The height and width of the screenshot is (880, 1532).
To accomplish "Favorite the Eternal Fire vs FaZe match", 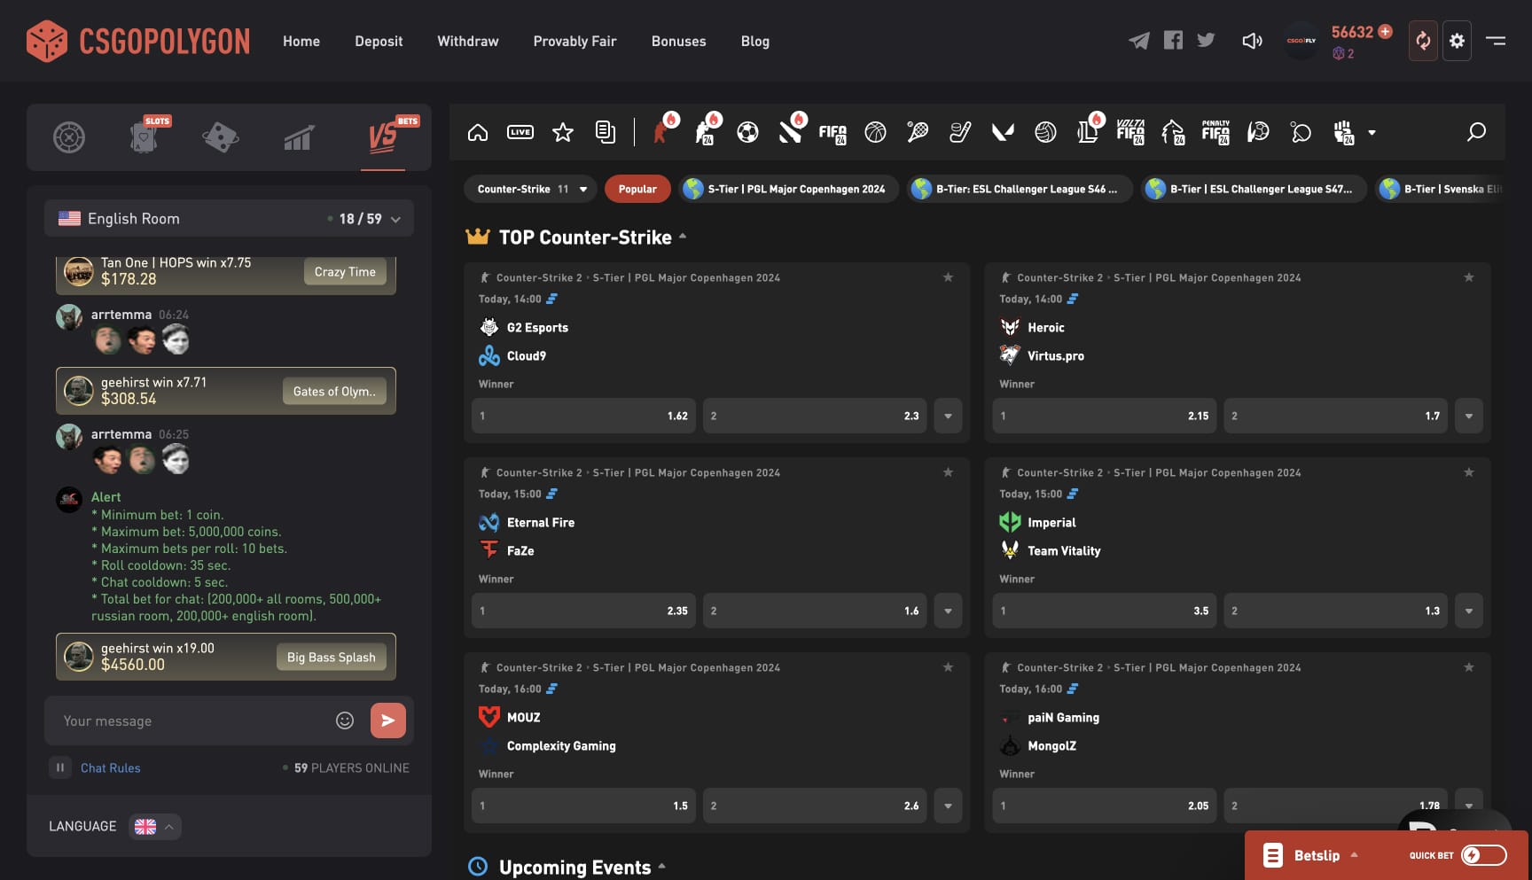I will coord(948,472).
